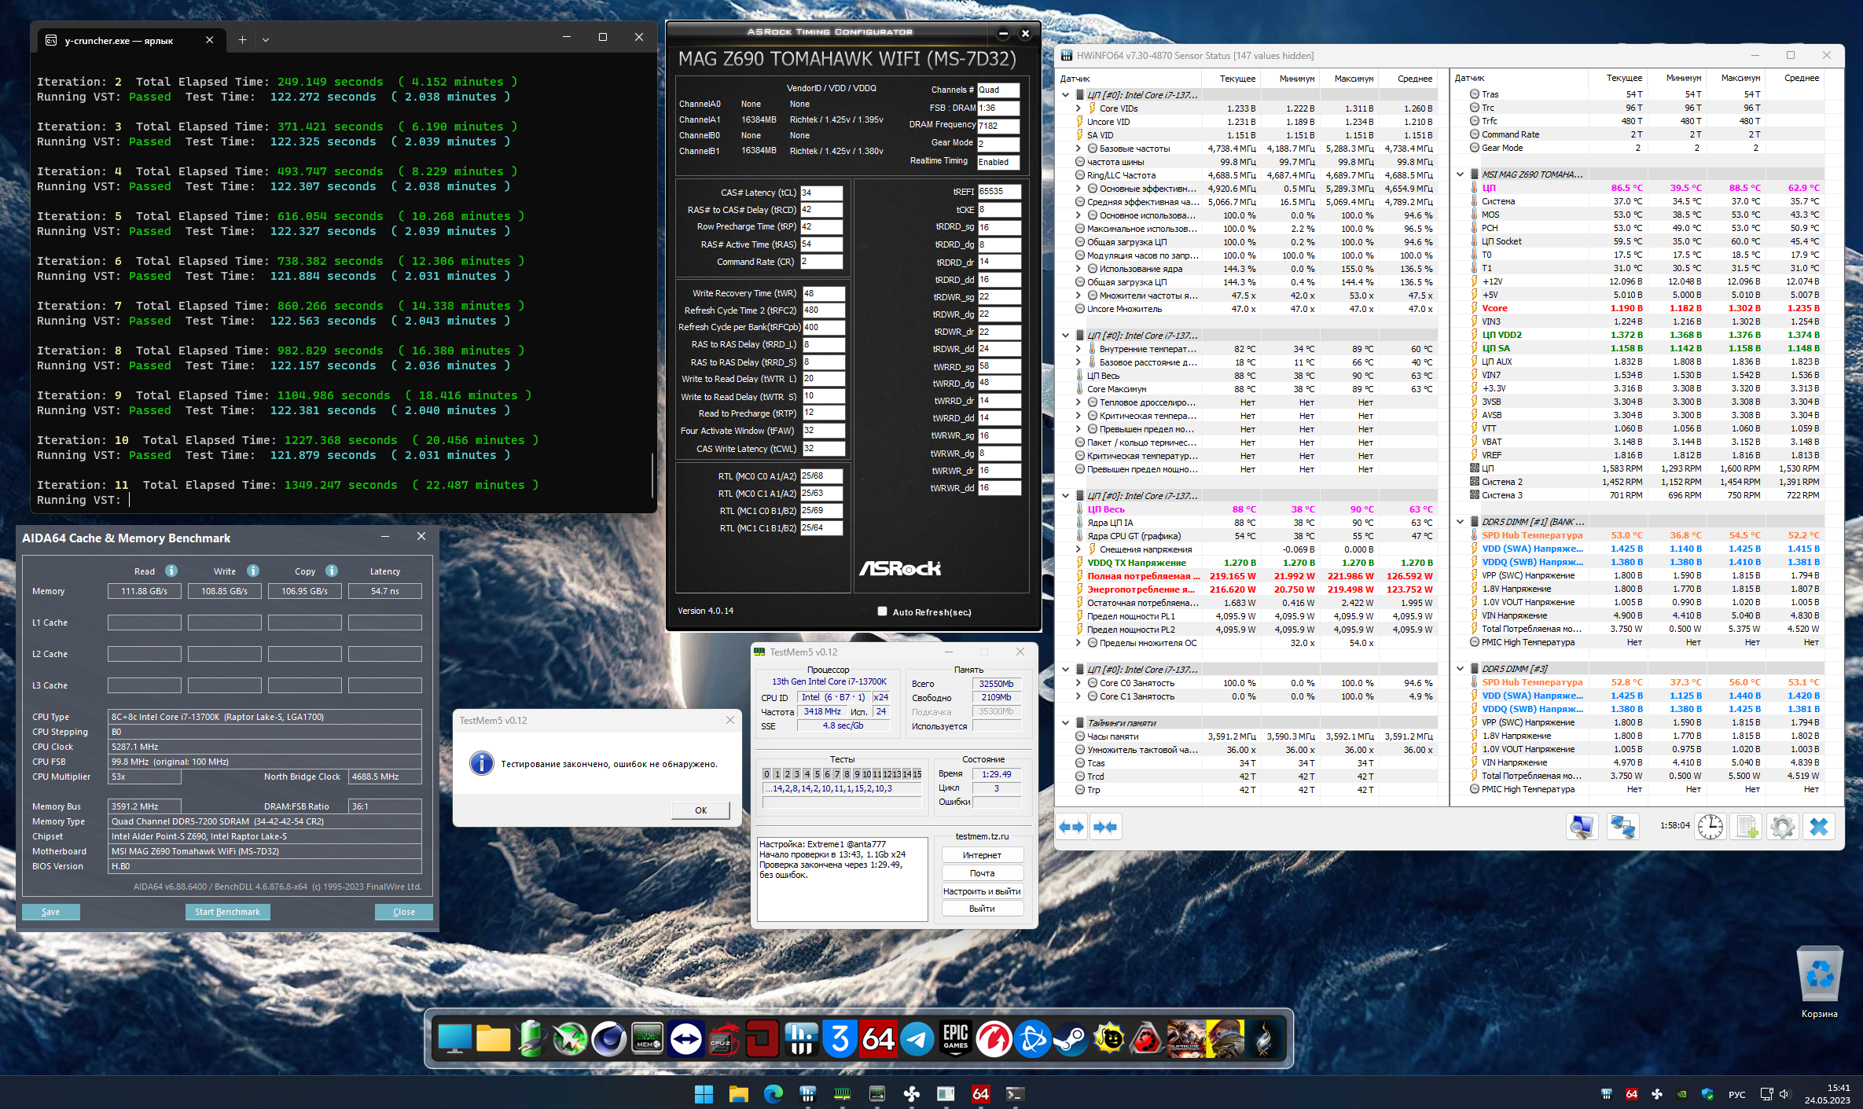Image resolution: width=1863 pixels, height=1109 pixels.
Task: Collapse the MSI MAG Z690 sensor group
Action: click(x=1461, y=174)
